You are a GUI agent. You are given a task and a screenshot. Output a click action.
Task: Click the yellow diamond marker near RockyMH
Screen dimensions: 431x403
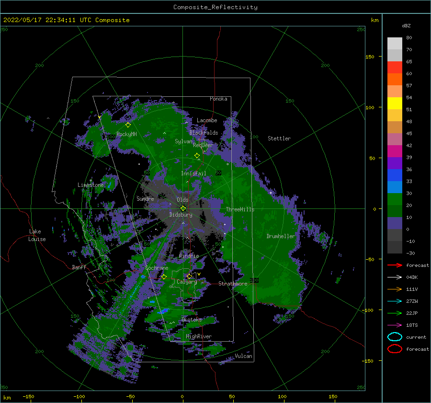128,125
